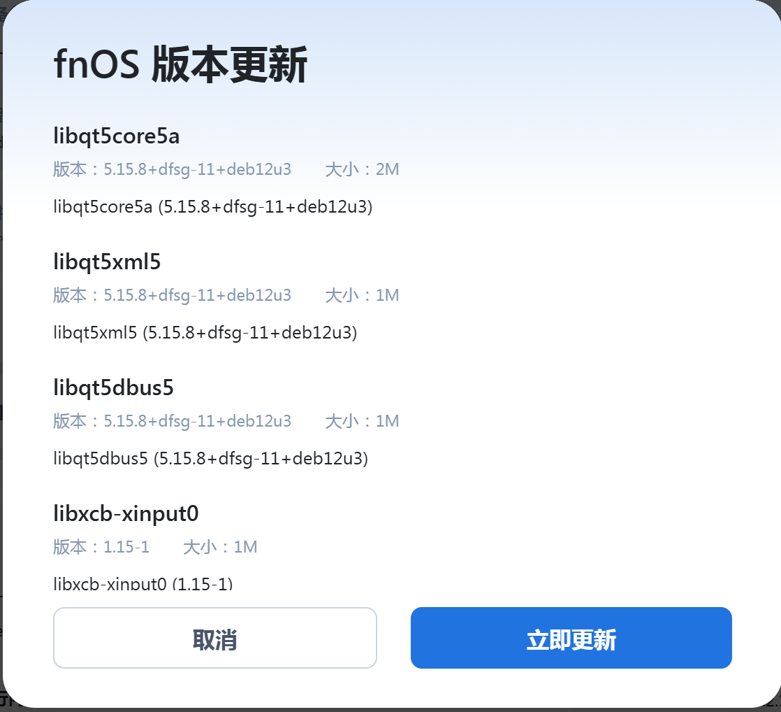Click the 版本 label under libqt5core5a
The height and width of the screenshot is (712, 781).
(x=70, y=169)
